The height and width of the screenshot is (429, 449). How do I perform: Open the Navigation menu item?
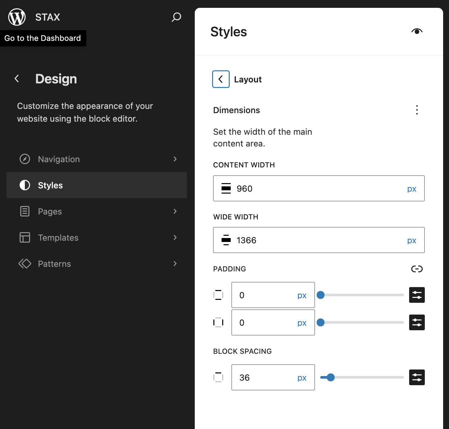(x=97, y=159)
